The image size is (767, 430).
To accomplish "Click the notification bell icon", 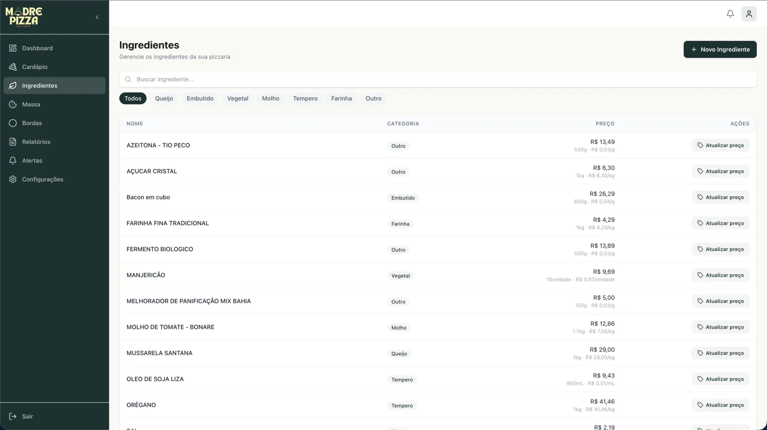I will pyautogui.click(x=730, y=14).
